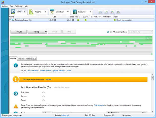The height and width of the screenshot is (118, 156).
Task: Expand the Scheduler dropdown arrow
Action: [68, 12]
